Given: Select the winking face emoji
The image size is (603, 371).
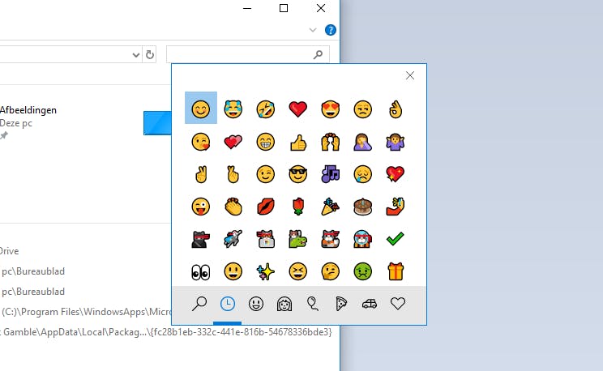Looking at the screenshot, I should coord(265,174).
